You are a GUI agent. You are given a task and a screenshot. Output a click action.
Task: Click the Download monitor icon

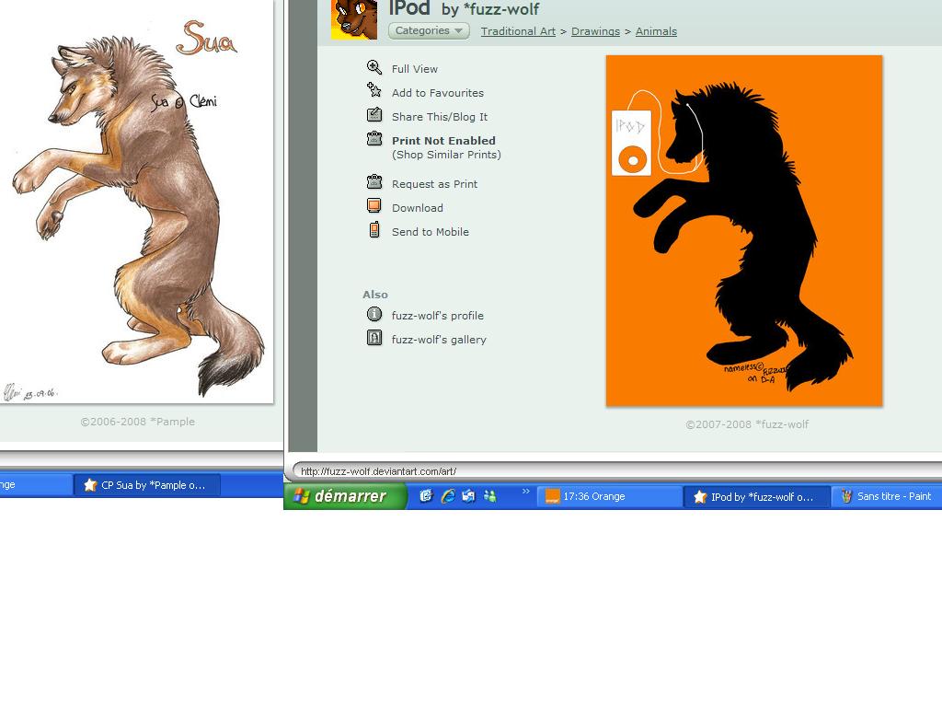(374, 206)
